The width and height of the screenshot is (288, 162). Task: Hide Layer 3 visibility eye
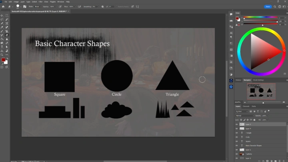[x=236, y=124]
